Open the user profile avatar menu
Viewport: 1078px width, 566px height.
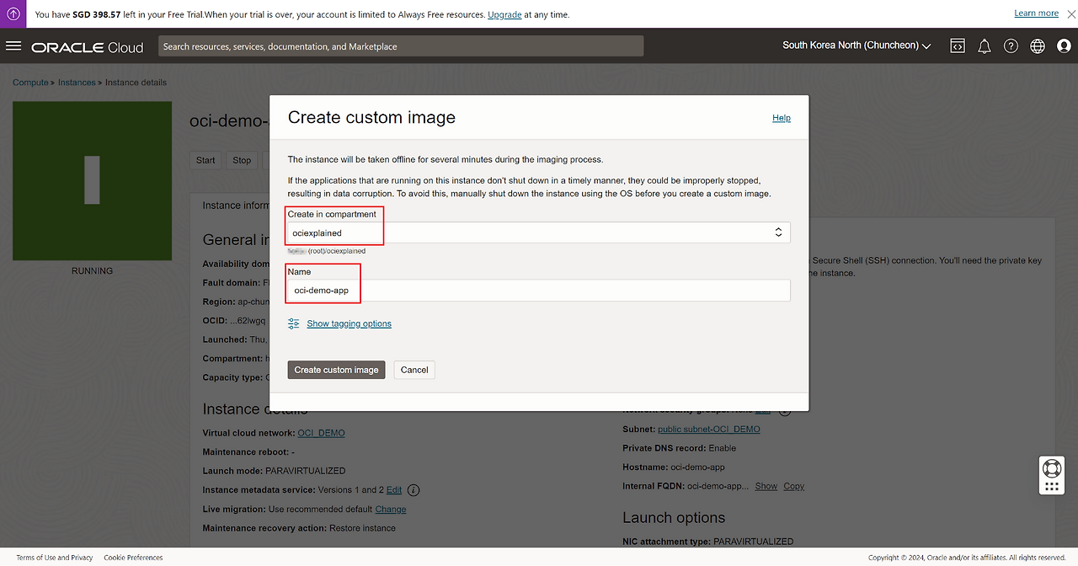tap(1064, 46)
